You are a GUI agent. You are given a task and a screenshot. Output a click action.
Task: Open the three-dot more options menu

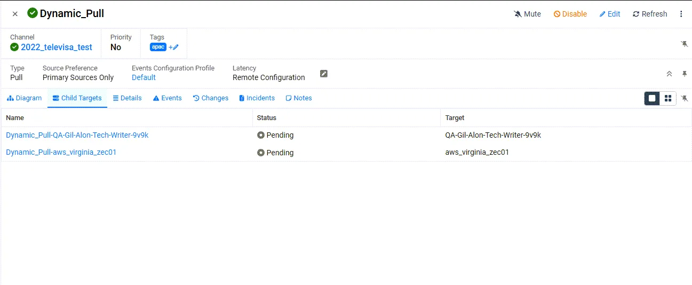click(681, 14)
